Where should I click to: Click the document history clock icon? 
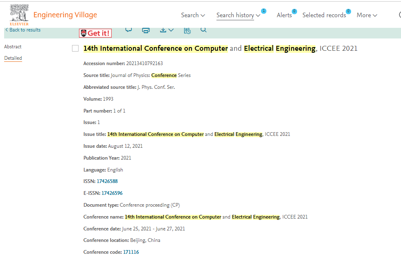[187, 30]
